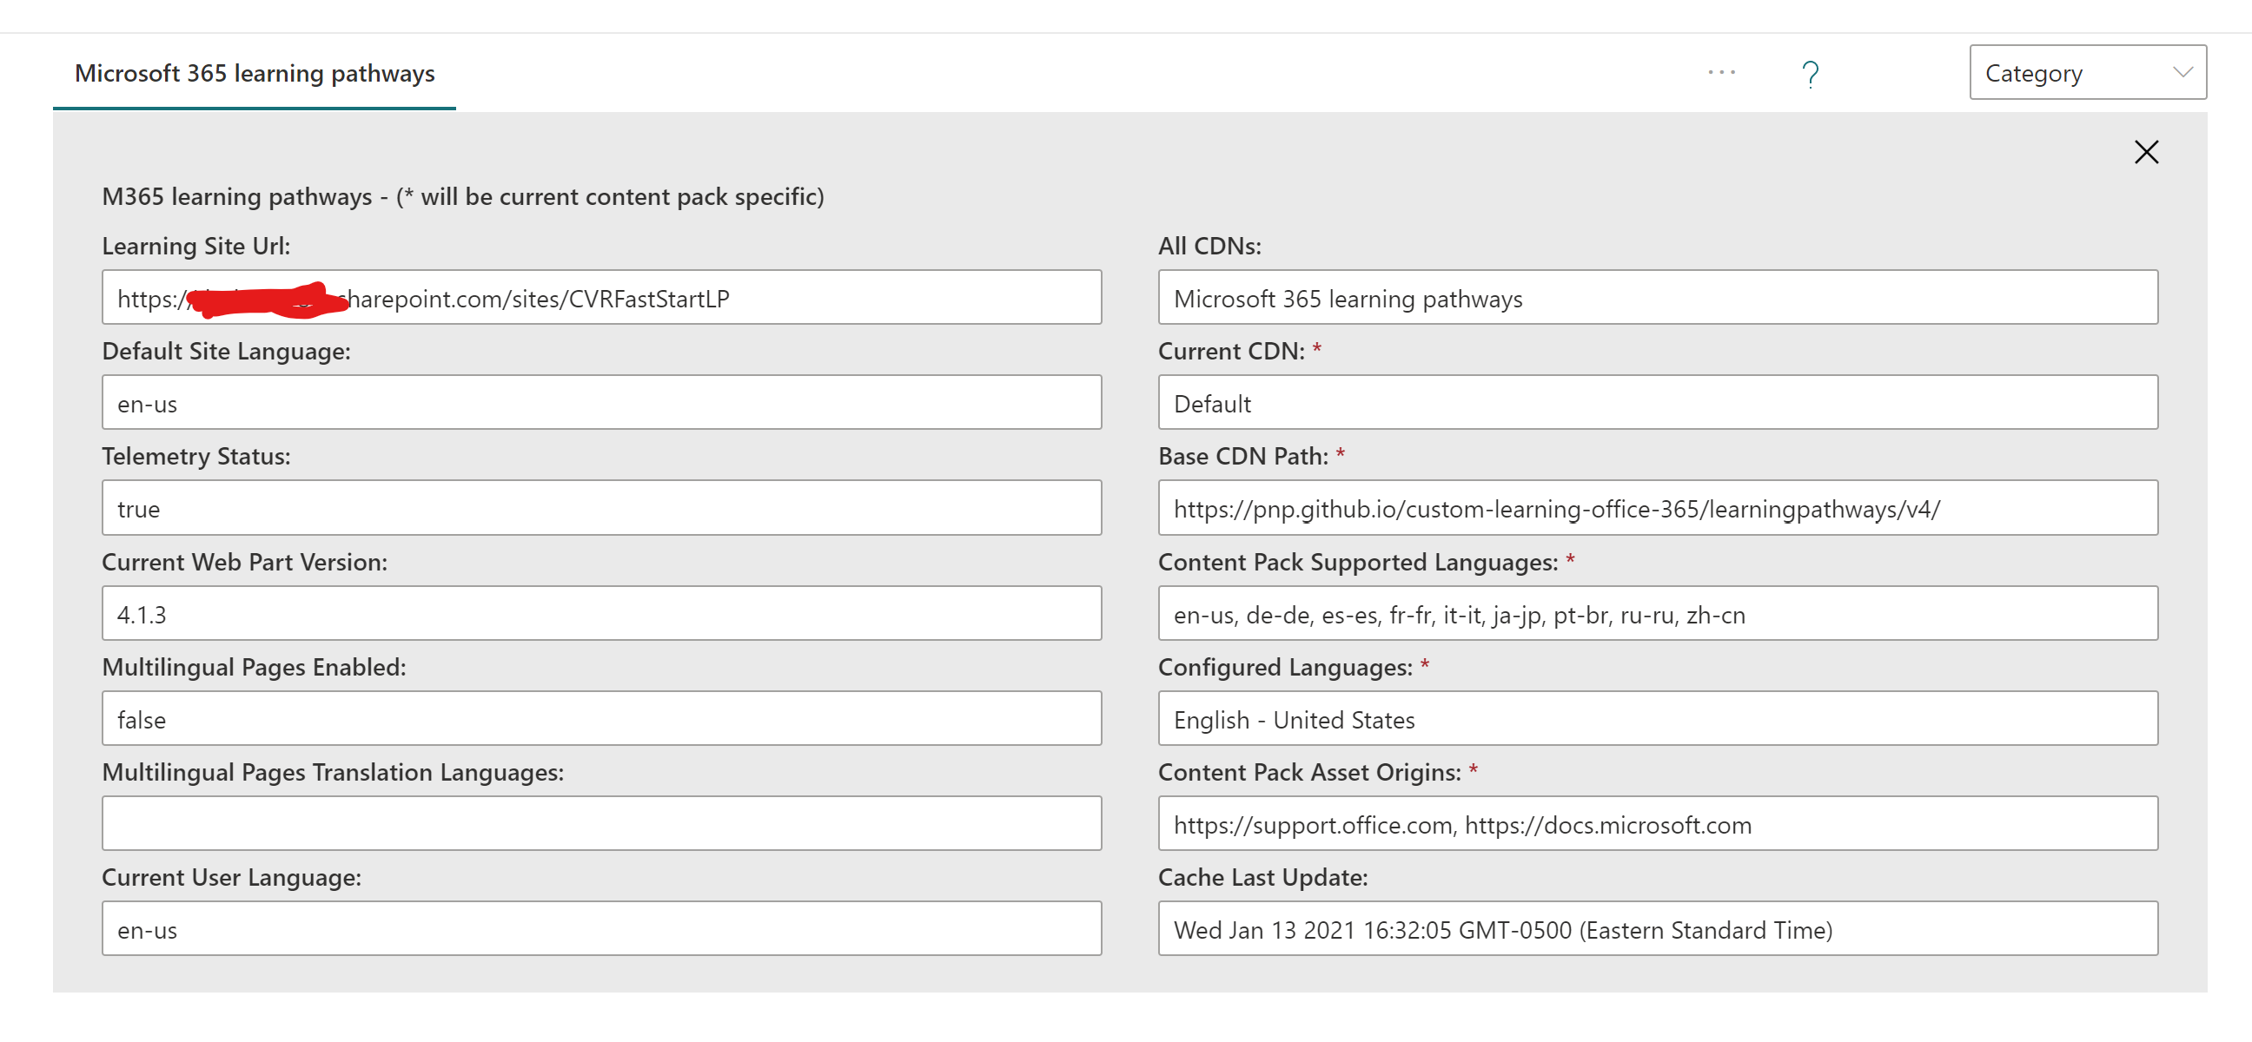
Task: Select the M365 learning pathways heading text
Action: (463, 196)
